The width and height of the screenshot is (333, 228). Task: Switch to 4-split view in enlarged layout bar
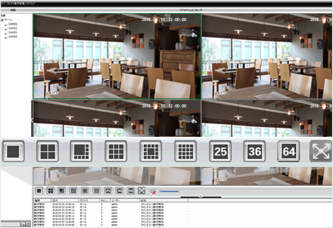(x=47, y=151)
